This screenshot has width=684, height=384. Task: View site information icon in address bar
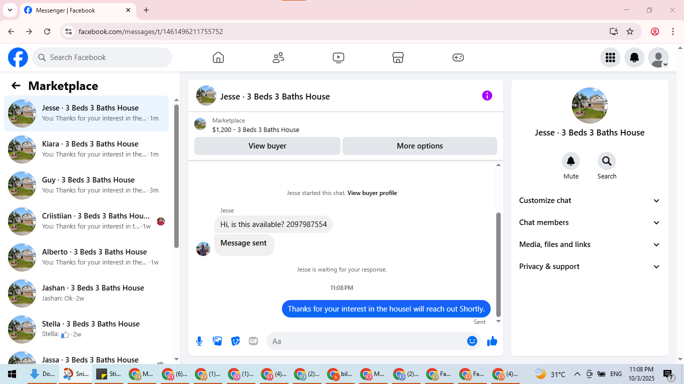coord(69,31)
